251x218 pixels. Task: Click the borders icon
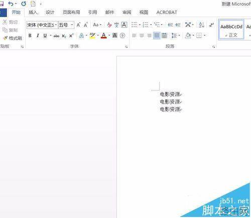(199, 36)
